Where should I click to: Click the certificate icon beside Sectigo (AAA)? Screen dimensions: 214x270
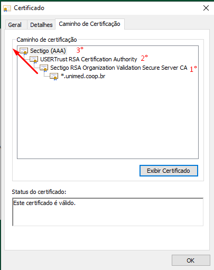(24, 51)
